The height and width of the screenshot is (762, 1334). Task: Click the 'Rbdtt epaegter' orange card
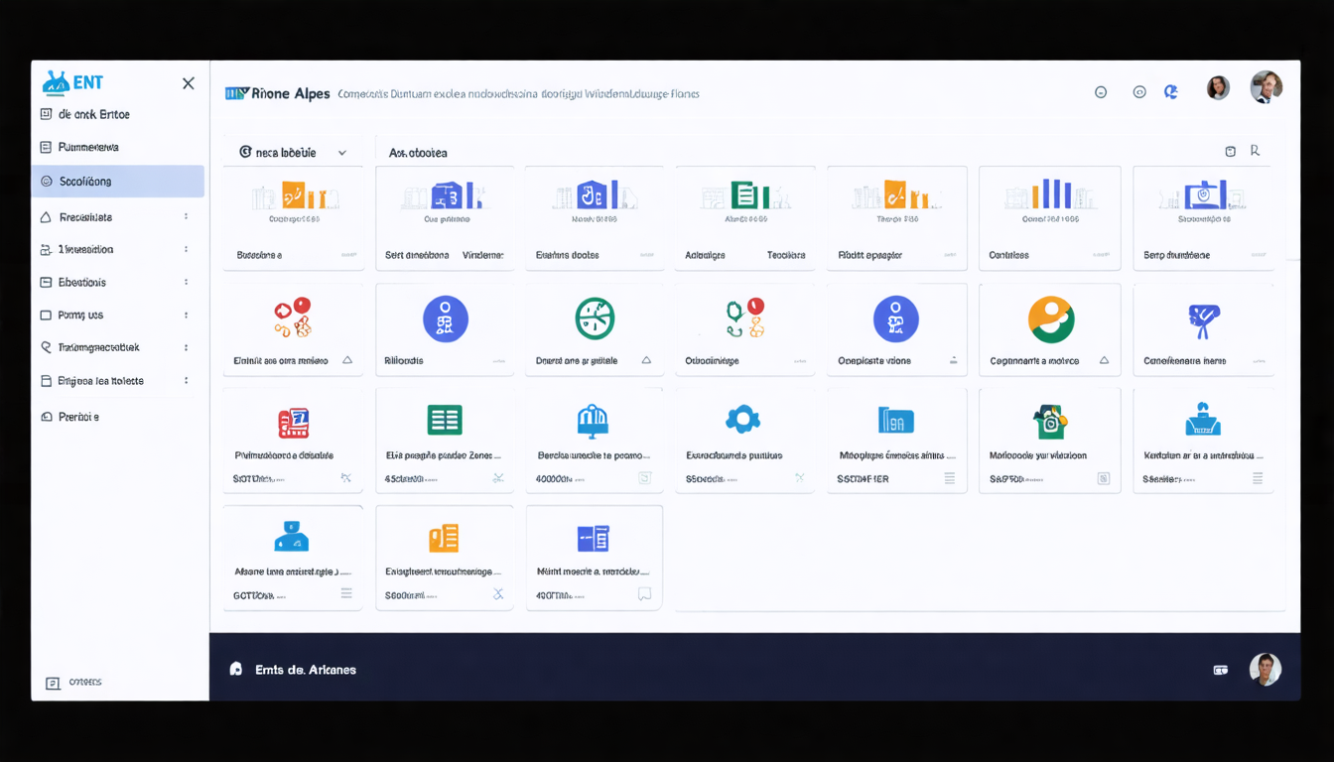[x=897, y=217]
